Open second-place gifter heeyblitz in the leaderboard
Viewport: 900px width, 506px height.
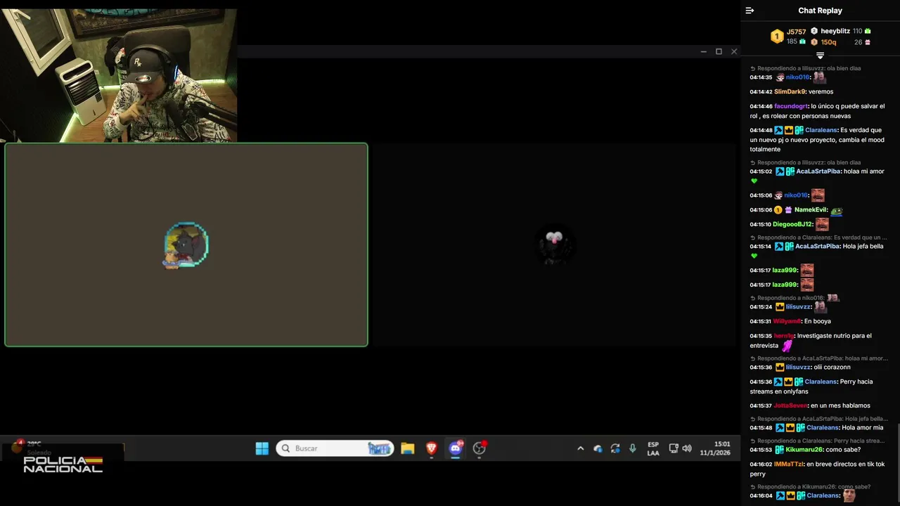pos(835,31)
